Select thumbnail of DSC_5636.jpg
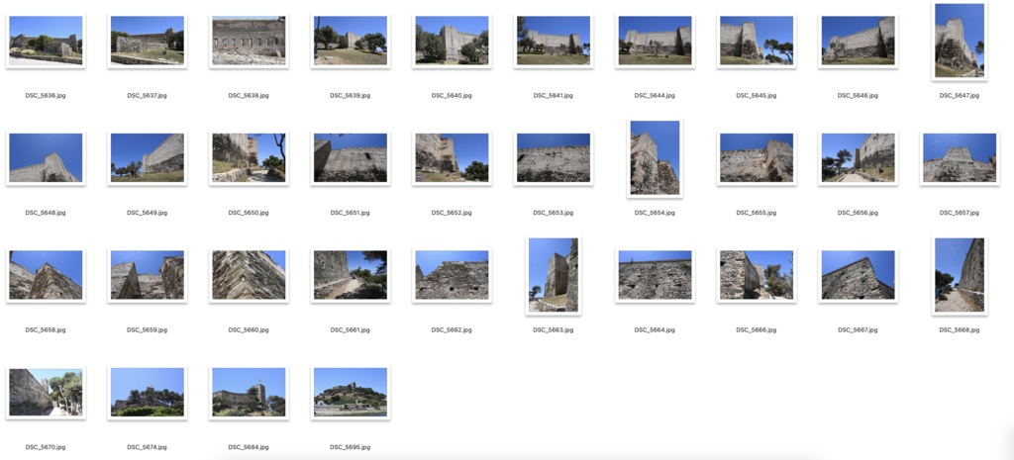The width and height of the screenshot is (1014, 460). point(46,41)
